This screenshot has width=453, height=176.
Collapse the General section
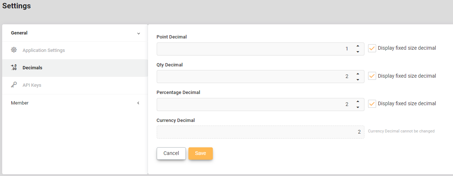tap(138, 33)
